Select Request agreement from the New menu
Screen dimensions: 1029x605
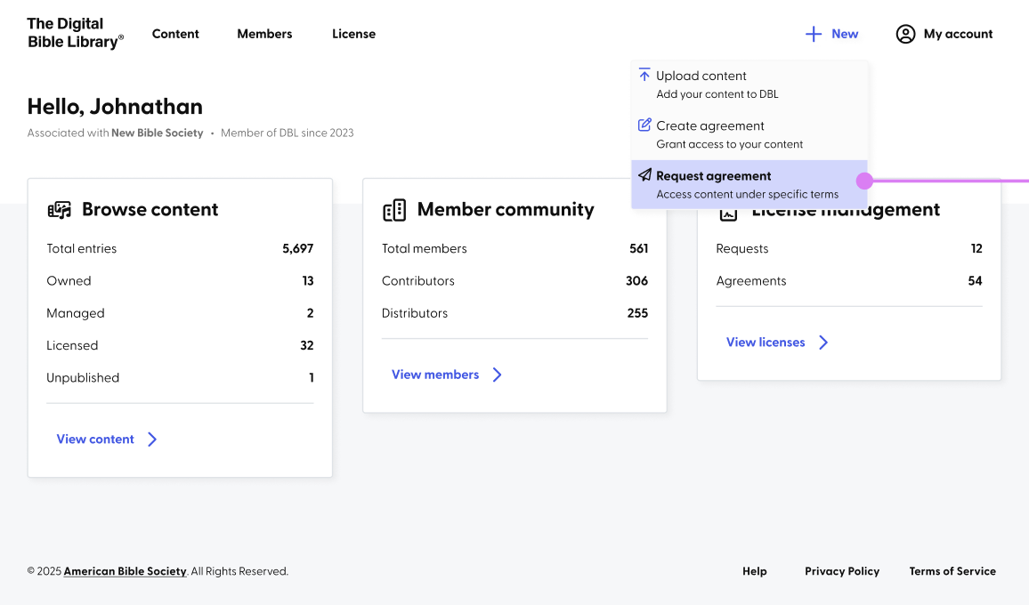tap(749, 184)
